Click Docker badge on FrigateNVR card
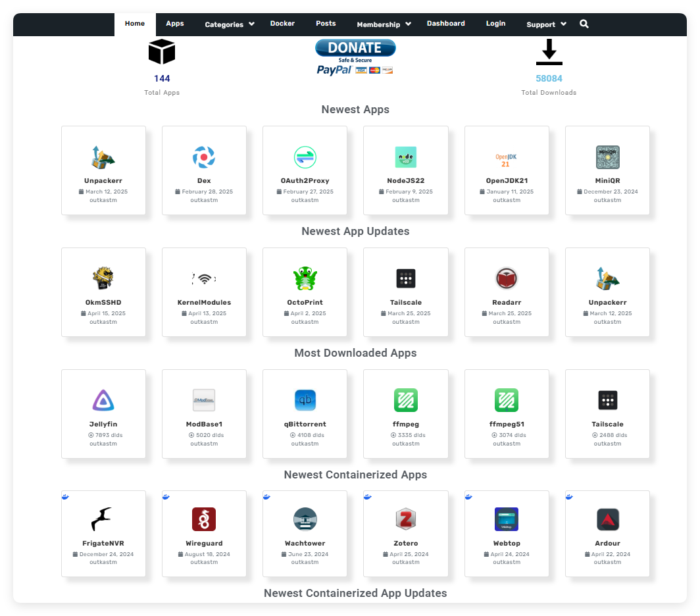The height and width of the screenshot is (616, 700). [65, 497]
